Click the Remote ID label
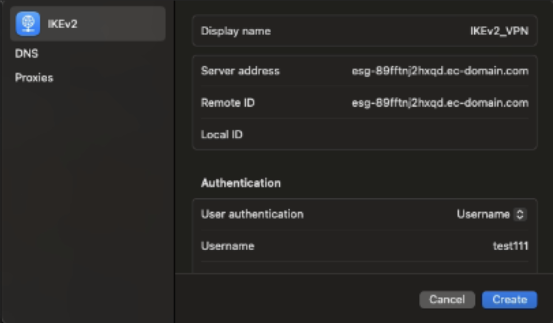Image resolution: width=553 pixels, height=323 pixels. click(x=227, y=103)
